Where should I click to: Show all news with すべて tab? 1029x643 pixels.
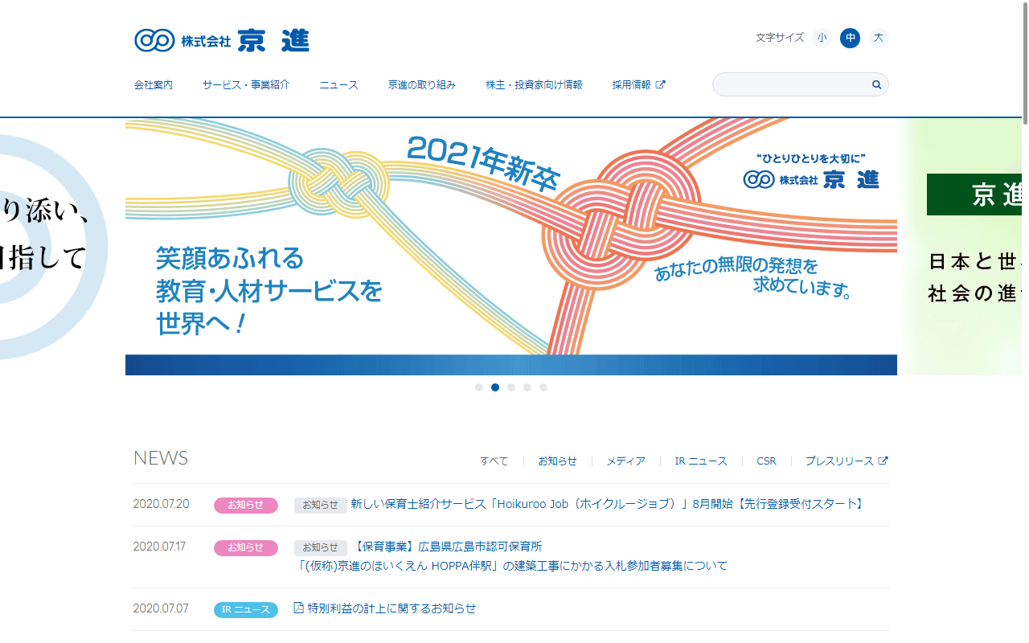(x=494, y=461)
